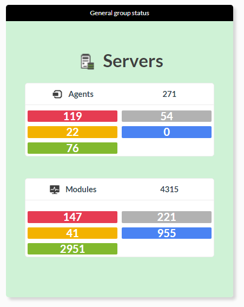
Task: Open the blue 955 not-initialized modules bar
Action: (167, 233)
